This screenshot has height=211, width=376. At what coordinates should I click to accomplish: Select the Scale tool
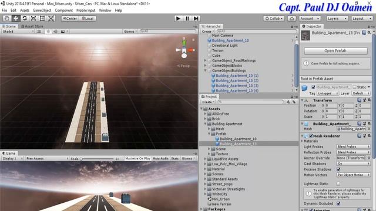[33, 18]
